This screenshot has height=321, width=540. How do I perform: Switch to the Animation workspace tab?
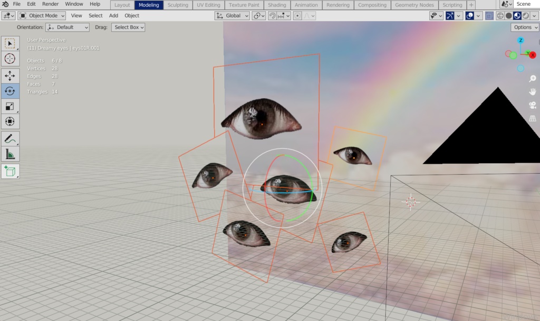(306, 5)
